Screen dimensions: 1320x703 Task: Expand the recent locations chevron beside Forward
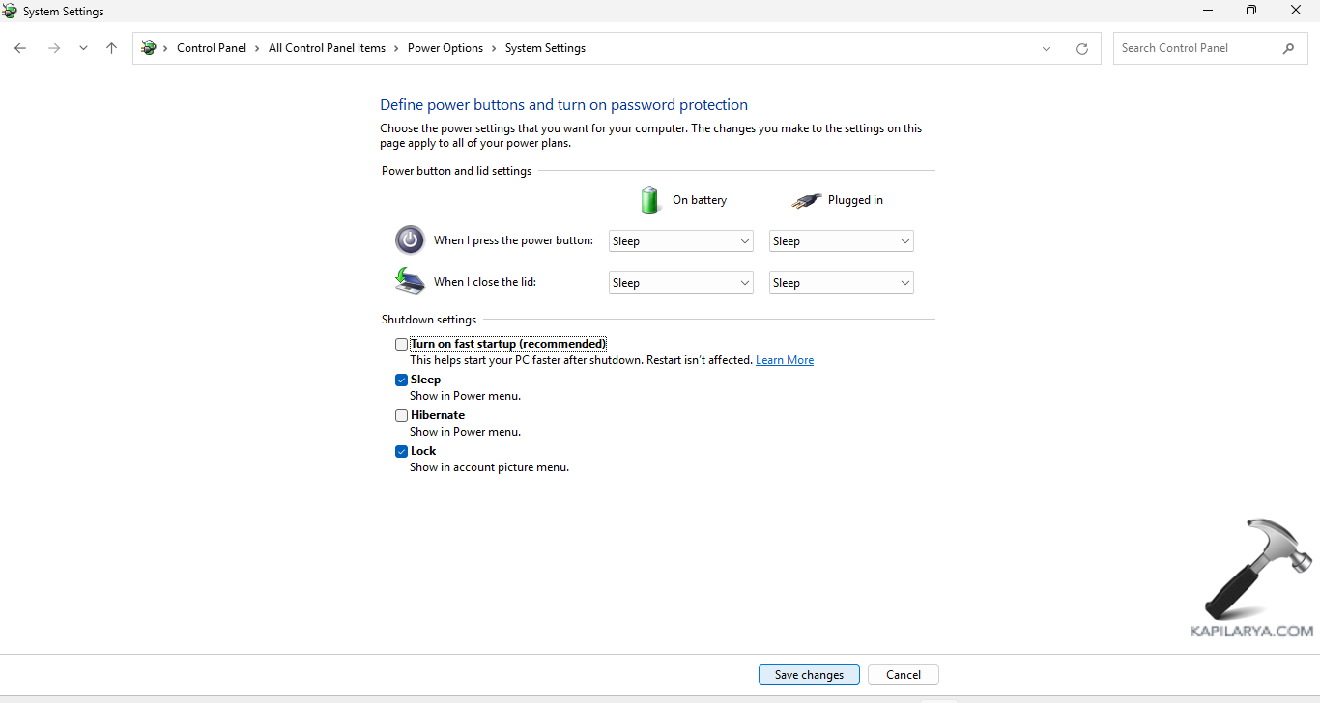pyautogui.click(x=83, y=47)
